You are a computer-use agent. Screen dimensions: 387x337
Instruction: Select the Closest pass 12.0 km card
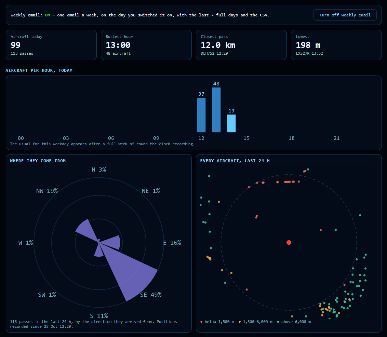point(241,45)
